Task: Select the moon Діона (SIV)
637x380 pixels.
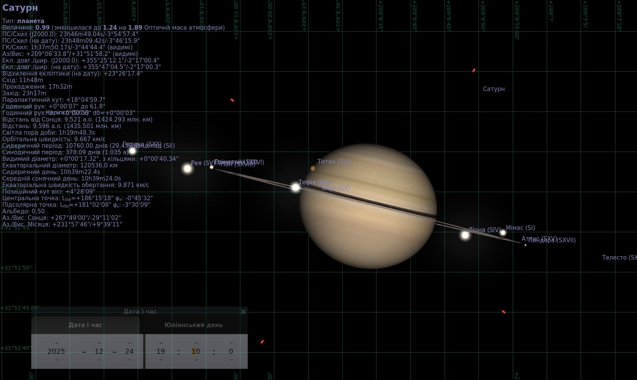Action: [465, 235]
